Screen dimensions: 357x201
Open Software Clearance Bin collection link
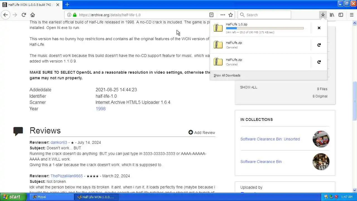tap(261, 162)
